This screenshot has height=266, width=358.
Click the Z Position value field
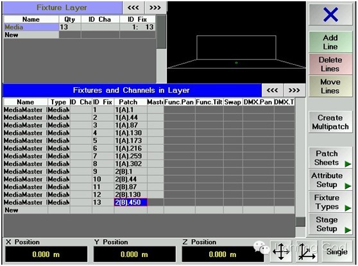(x=223, y=254)
